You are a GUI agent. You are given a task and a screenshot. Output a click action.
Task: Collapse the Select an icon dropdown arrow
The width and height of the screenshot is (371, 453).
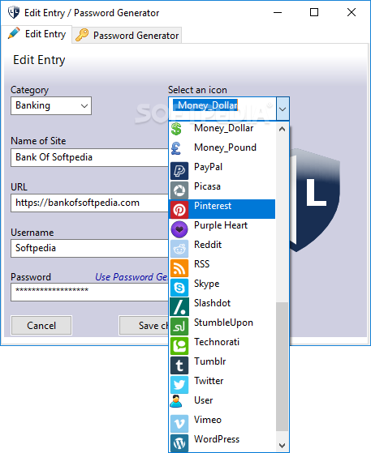[283, 109]
